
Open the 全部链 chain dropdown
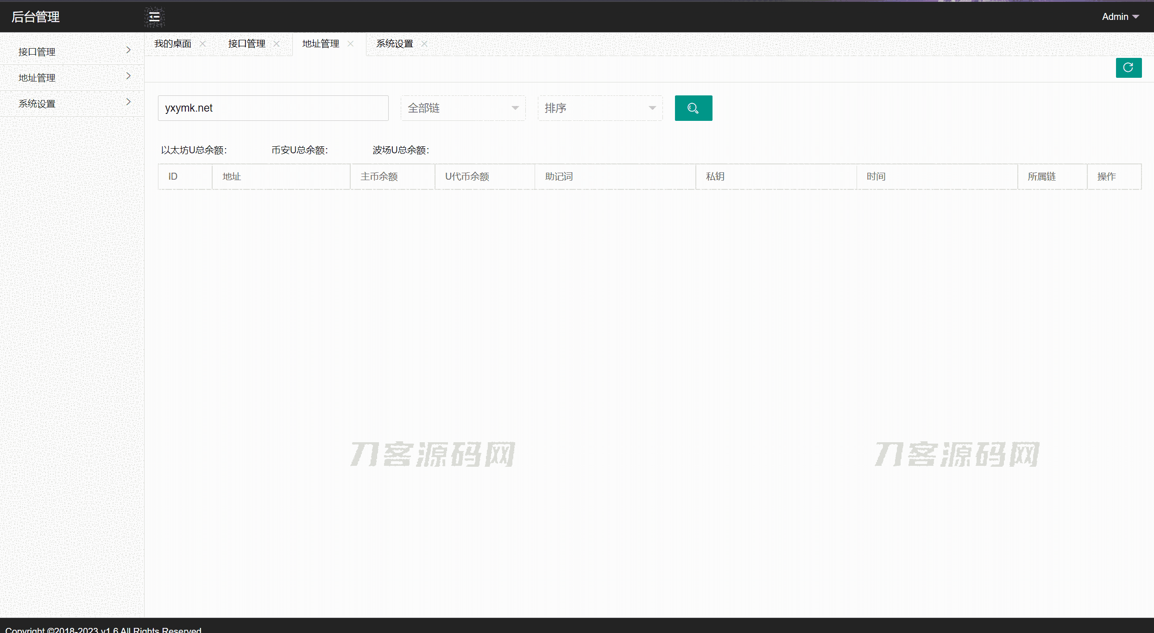coord(463,108)
